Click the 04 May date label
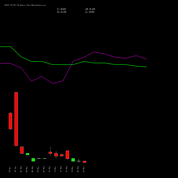178x178 pixels. [x=21, y=169]
